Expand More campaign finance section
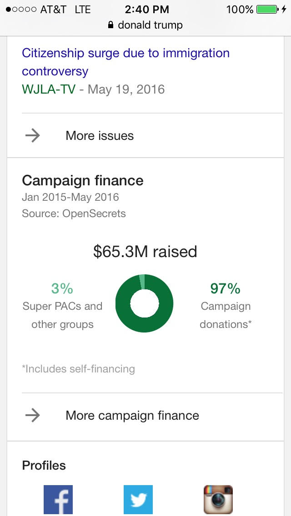This screenshot has height=516, width=291. coord(132,415)
